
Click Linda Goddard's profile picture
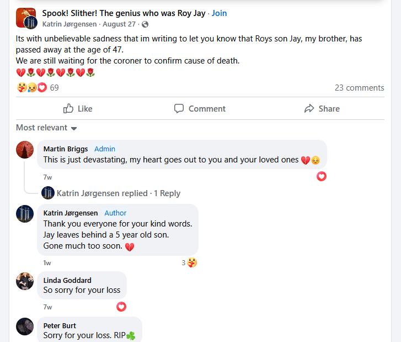pyautogui.click(x=25, y=281)
